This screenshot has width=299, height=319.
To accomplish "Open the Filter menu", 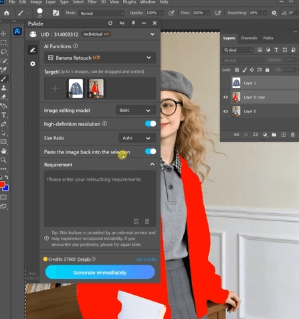I will point(92,2).
